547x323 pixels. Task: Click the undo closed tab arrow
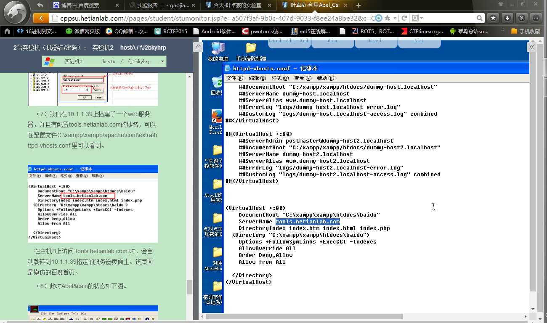40,5
